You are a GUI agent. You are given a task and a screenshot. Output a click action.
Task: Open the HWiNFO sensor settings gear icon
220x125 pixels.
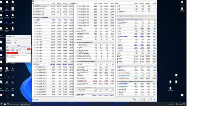(151, 99)
